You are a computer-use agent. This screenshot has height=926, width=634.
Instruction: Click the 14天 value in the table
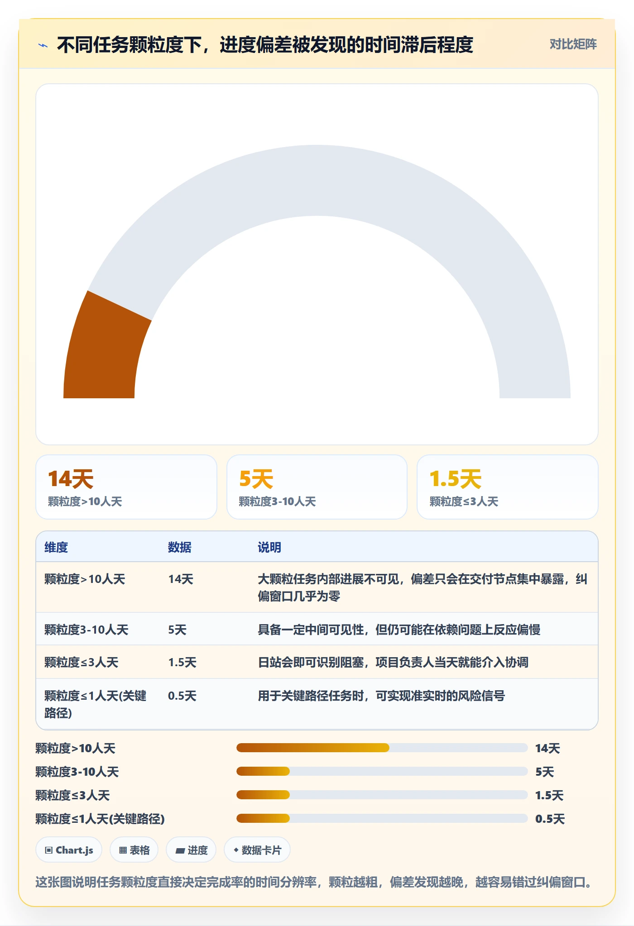coord(181,579)
